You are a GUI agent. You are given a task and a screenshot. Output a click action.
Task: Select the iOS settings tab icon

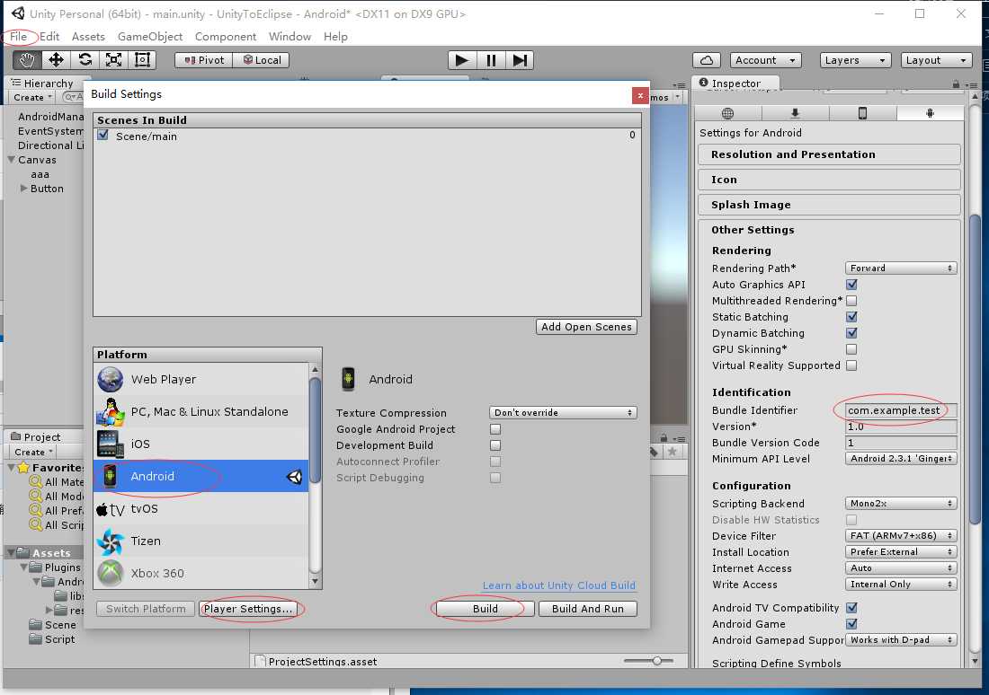click(863, 113)
